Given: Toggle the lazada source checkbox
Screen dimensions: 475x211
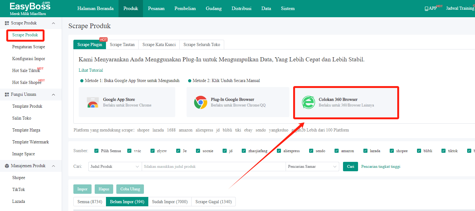Looking at the screenshot, I should (x=366, y=151).
